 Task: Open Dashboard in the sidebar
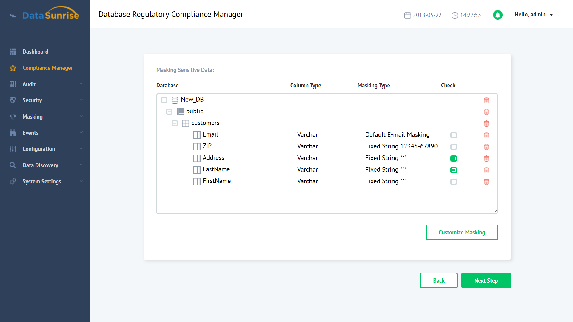coord(35,52)
